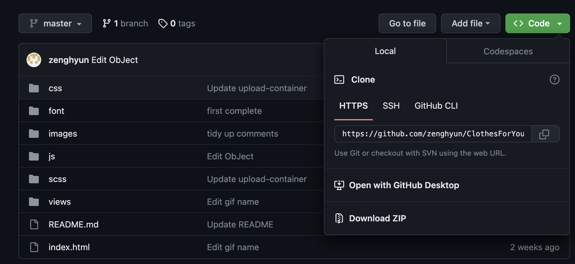Open the Update README commit message
The height and width of the screenshot is (264, 575).
[x=240, y=224]
